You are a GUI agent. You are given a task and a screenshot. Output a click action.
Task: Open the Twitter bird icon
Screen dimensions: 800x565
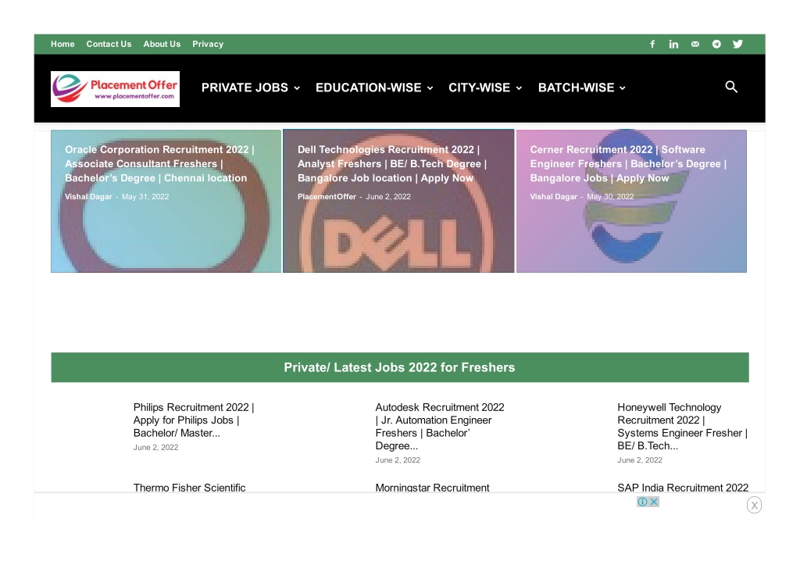pyautogui.click(x=737, y=45)
